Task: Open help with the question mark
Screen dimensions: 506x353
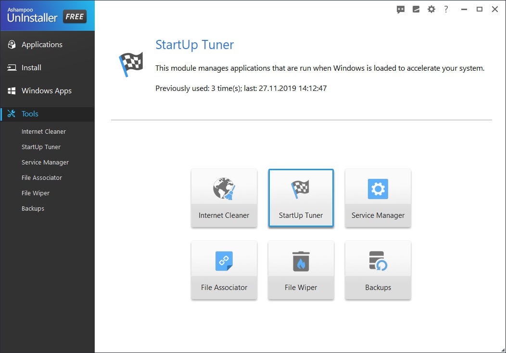Action: pos(446,9)
